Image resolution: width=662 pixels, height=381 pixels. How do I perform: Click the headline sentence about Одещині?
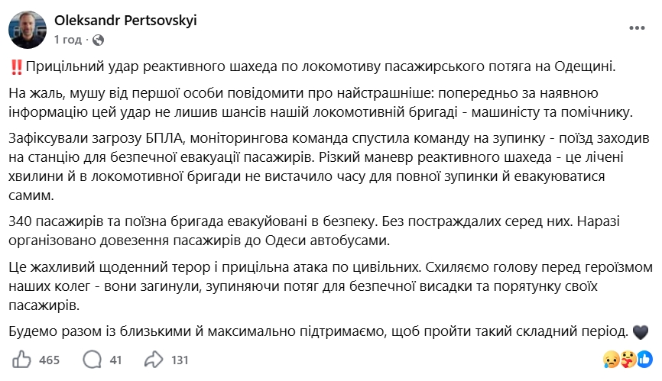(x=320, y=66)
